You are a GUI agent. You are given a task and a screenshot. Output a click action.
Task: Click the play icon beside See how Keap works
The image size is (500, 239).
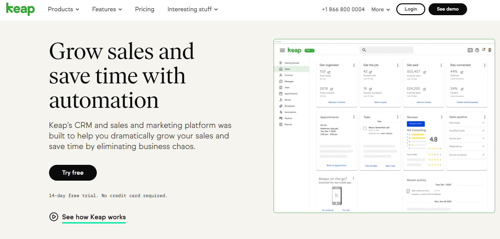(x=53, y=217)
